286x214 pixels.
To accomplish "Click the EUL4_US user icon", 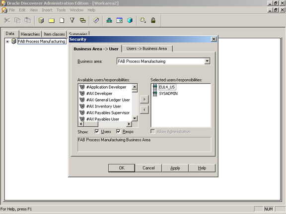I will click(155, 87).
